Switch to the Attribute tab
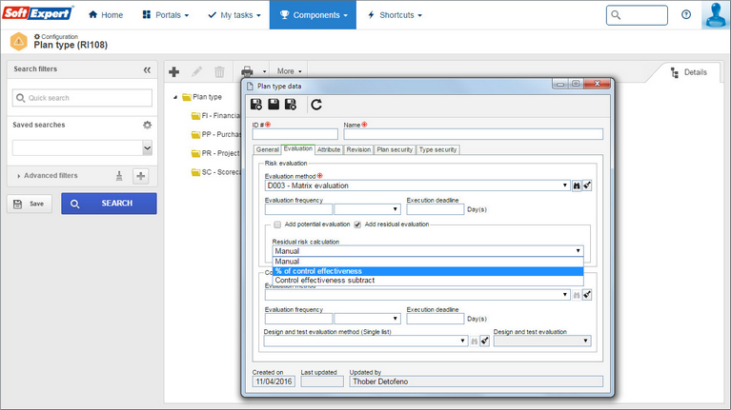This screenshot has height=410, width=731. click(329, 149)
